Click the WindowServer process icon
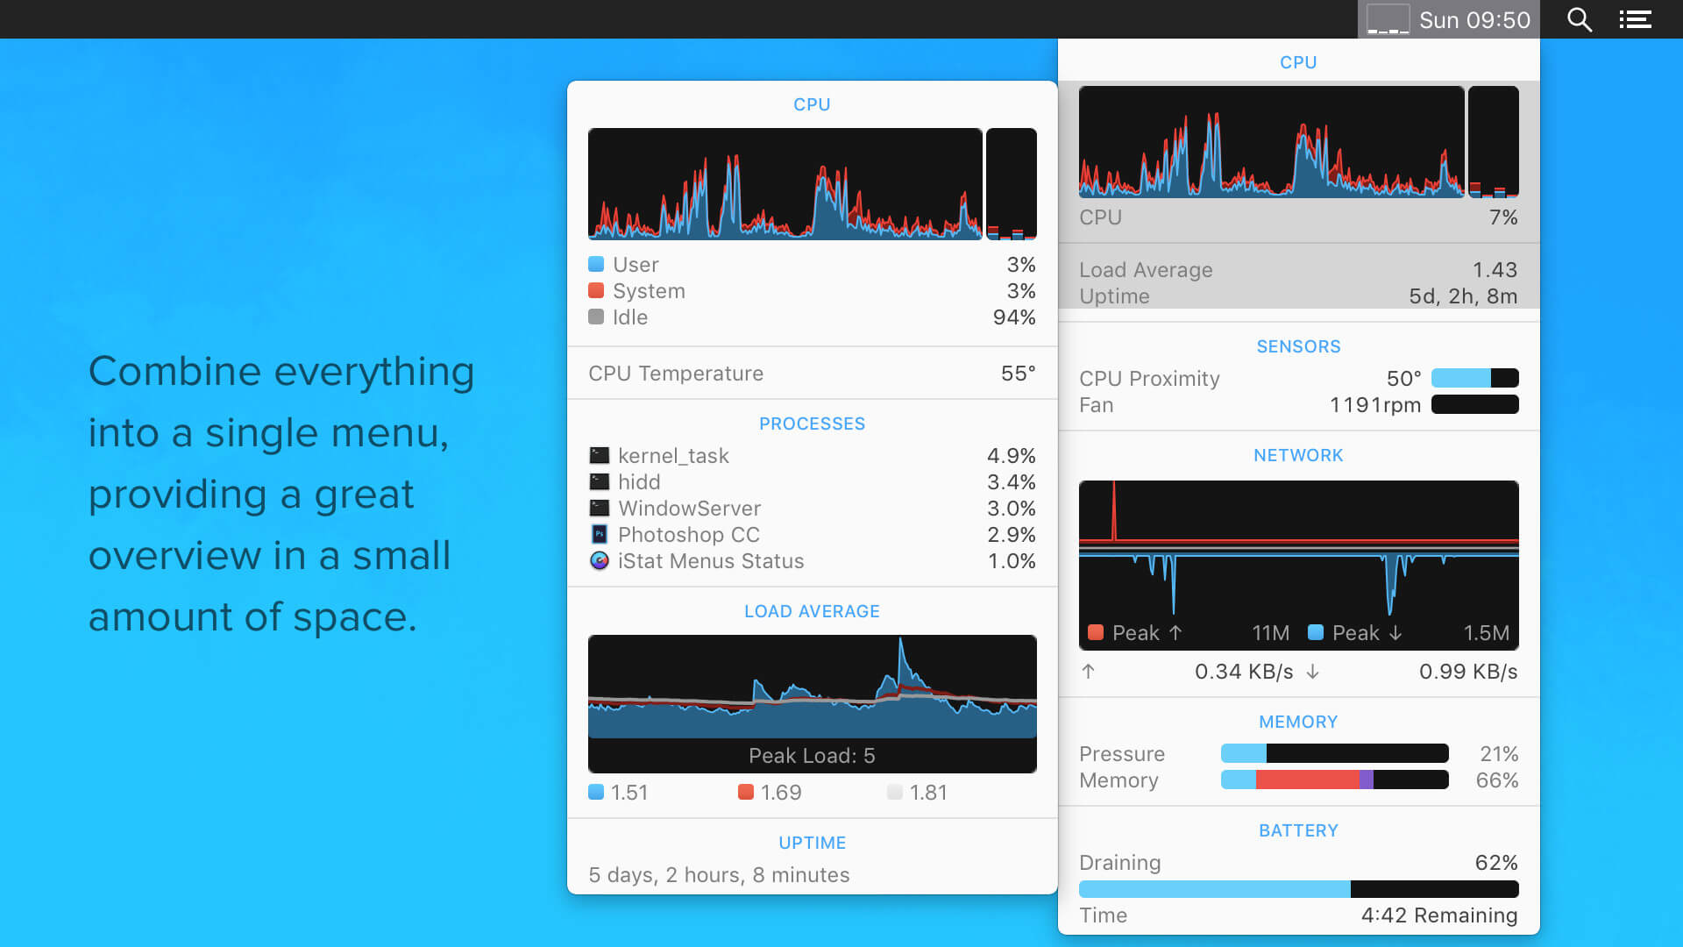The image size is (1683, 947). pyautogui.click(x=598, y=509)
